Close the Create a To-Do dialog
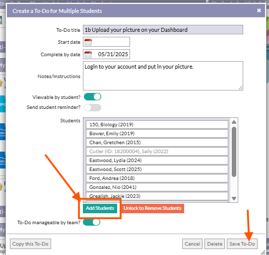 (x=259, y=10)
